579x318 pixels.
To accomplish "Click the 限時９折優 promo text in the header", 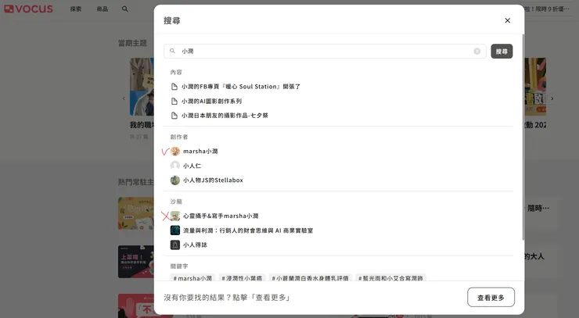I will pos(548,9).
